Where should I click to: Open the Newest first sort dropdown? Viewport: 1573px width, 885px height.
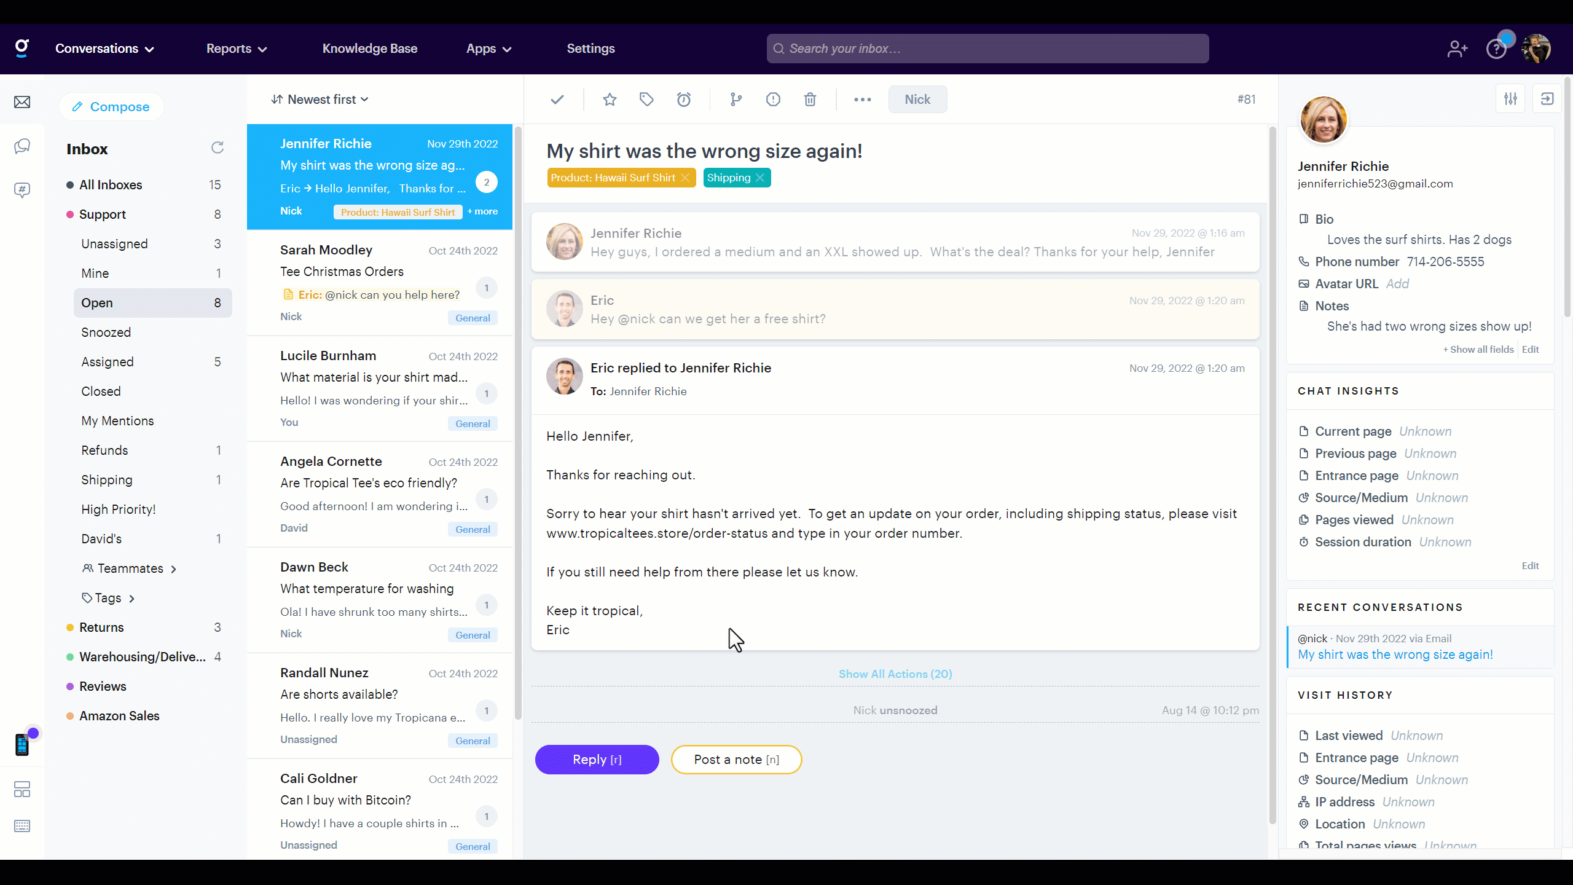tap(320, 100)
